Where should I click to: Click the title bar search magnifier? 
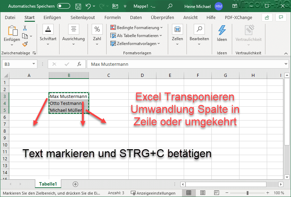click(x=170, y=6)
